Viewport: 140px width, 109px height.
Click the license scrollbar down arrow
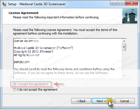tap(124, 76)
